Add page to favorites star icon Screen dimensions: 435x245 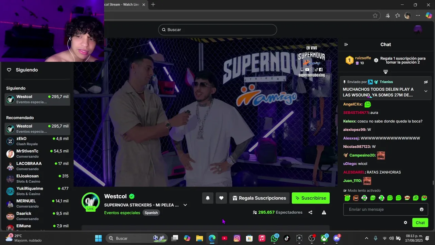[x=375, y=15]
